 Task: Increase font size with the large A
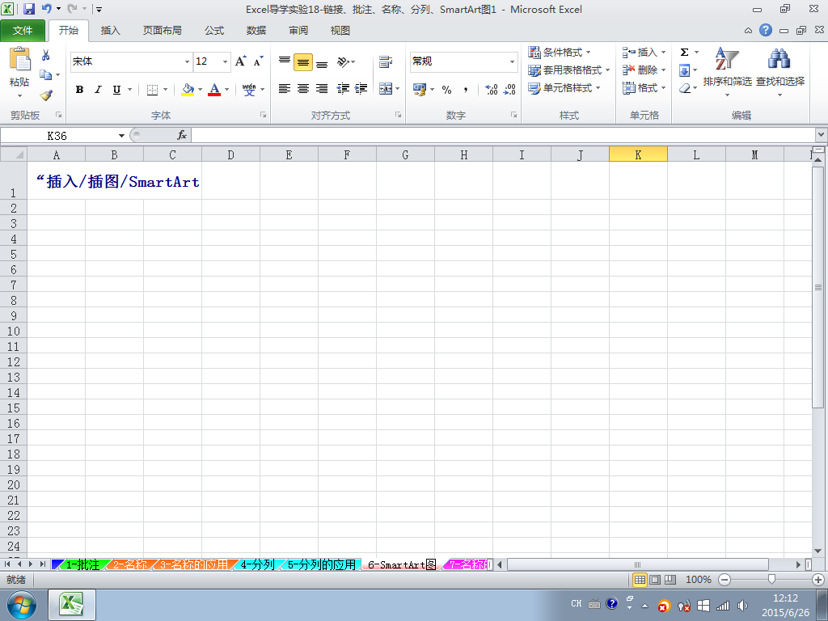point(240,61)
